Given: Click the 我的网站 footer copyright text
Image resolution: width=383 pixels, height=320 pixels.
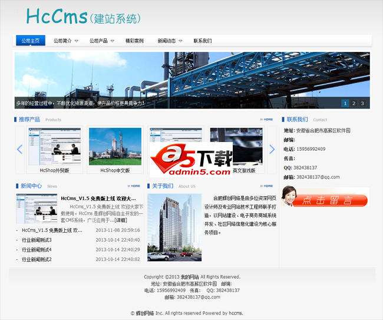Looking at the screenshot, I should (190, 277).
